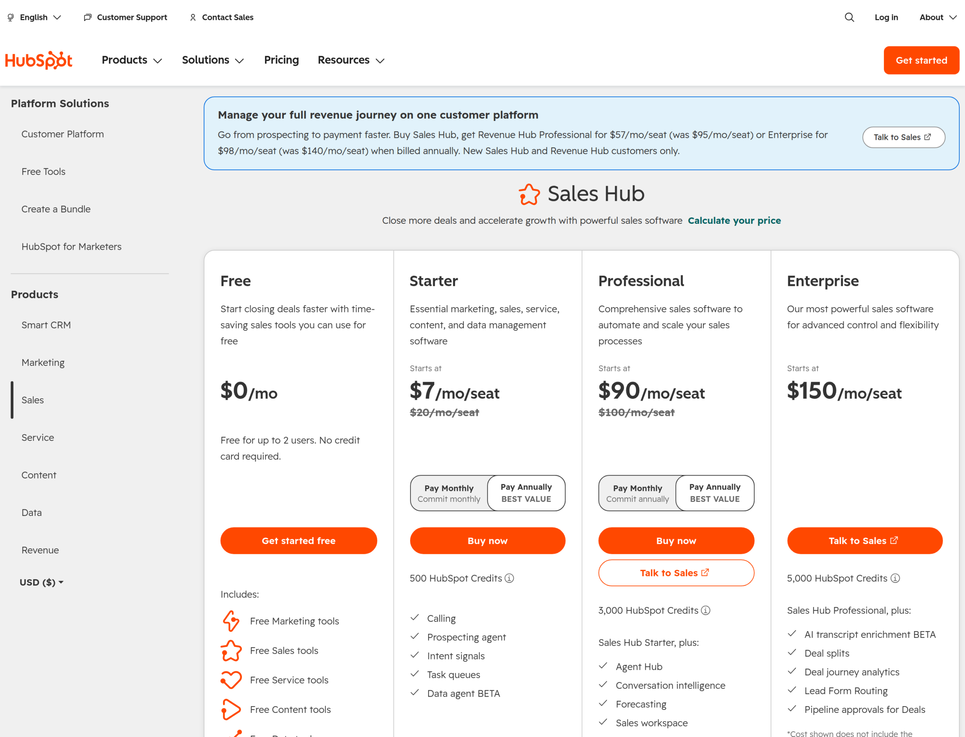965x737 pixels.
Task: Click the Free Sales tools star icon
Action: pos(231,651)
